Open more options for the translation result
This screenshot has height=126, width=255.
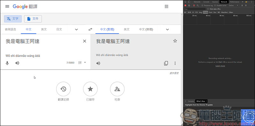tap(175, 63)
